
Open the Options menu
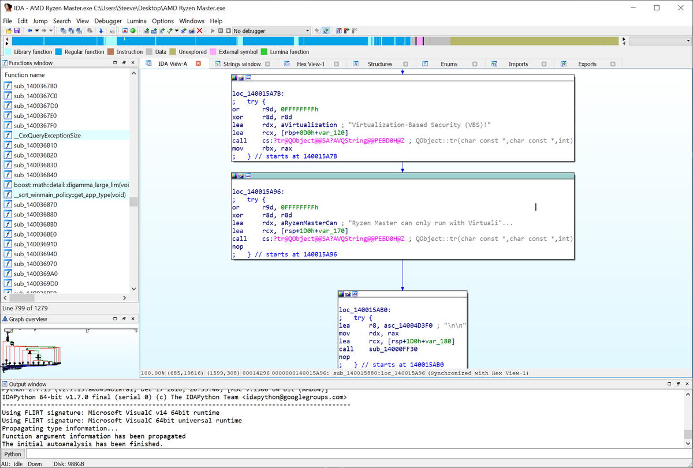coord(163,21)
